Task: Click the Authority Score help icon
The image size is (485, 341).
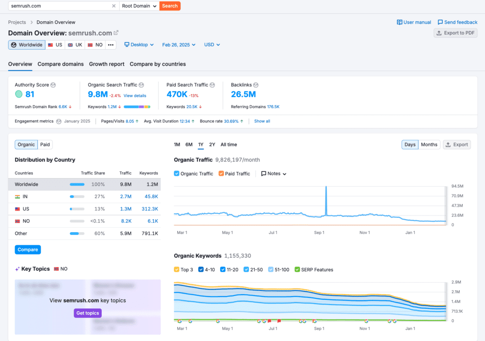Action: [53, 85]
